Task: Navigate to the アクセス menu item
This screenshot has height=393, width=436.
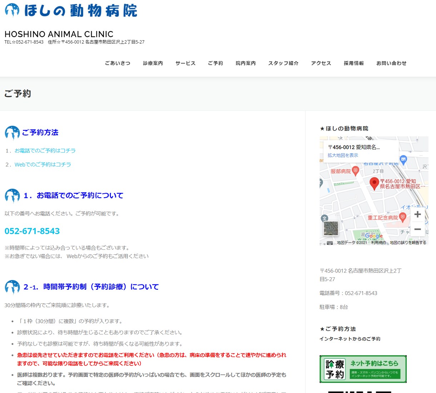Action: (x=321, y=63)
